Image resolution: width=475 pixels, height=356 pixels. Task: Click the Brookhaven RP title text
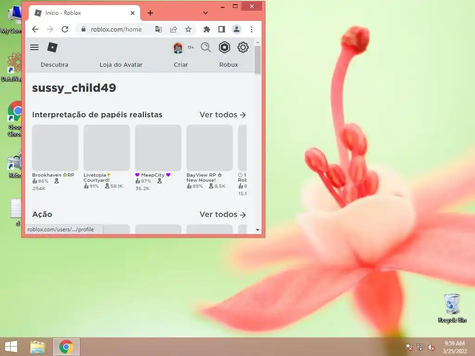coord(53,175)
